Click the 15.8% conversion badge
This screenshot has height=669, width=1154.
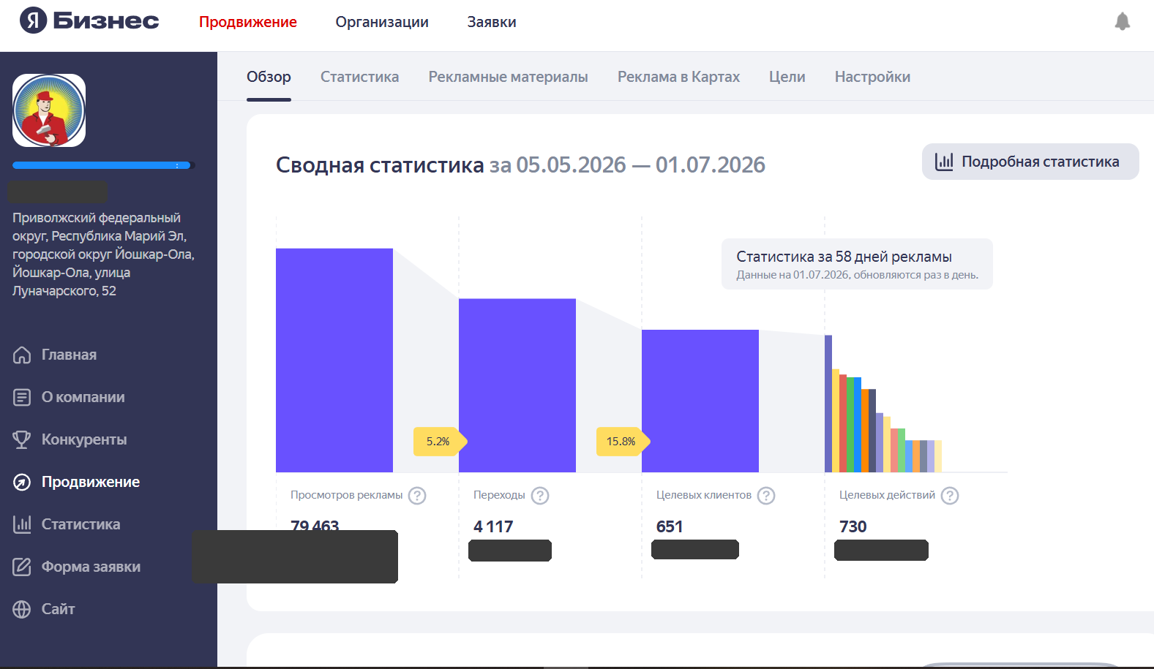coord(623,442)
